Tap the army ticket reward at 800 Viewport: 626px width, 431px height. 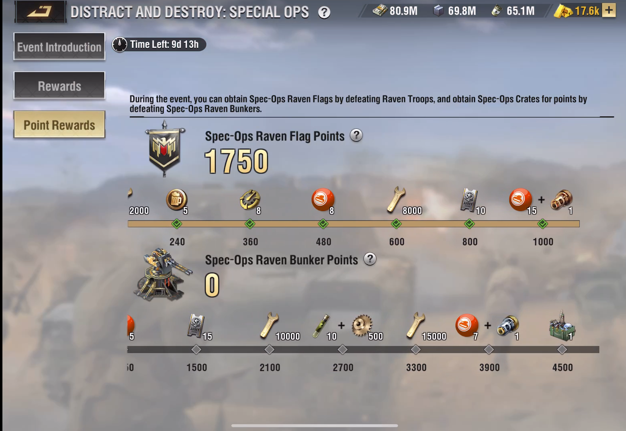pos(469,200)
